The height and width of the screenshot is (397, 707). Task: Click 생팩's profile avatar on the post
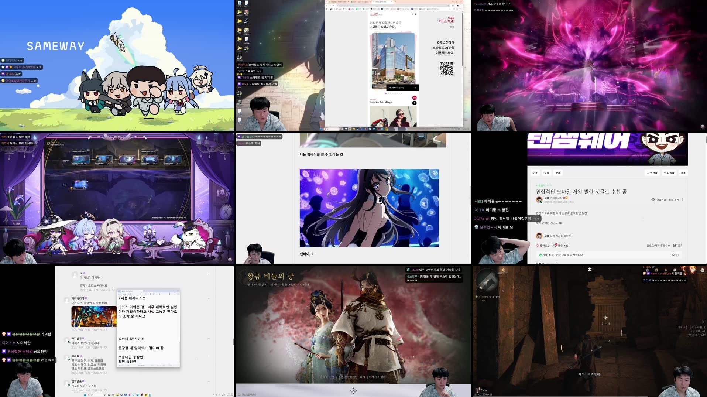point(539,200)
